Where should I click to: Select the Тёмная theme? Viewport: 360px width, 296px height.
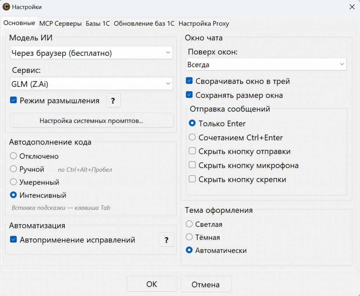189,237
